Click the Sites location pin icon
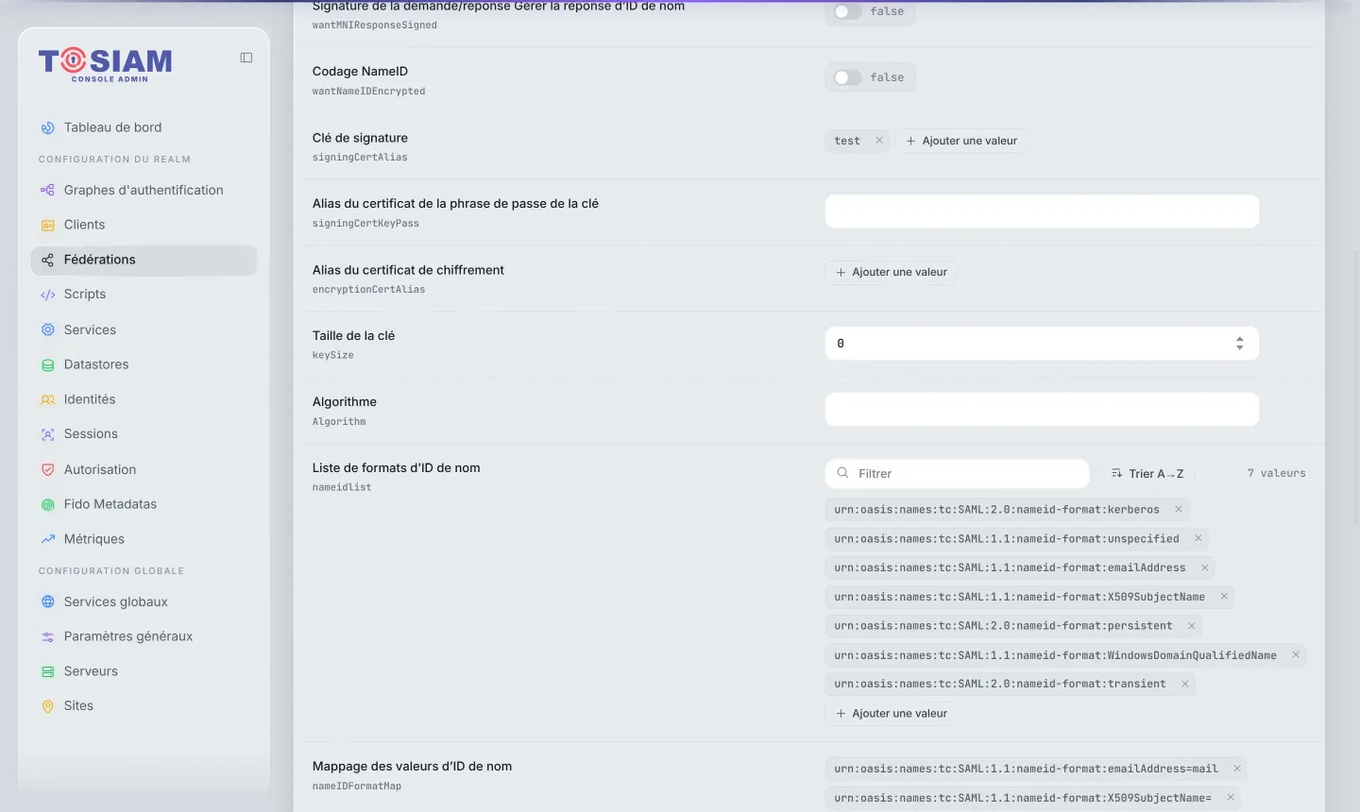Image resolution: width=1360 pixels, height=812 pixels. click(48, 706)
